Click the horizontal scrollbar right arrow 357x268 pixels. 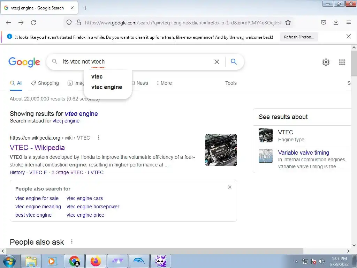(x=348, y=251)
